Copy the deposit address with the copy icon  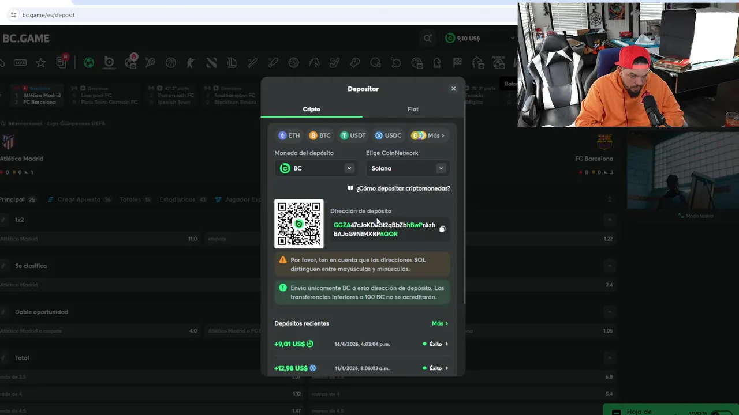point(442,229)
